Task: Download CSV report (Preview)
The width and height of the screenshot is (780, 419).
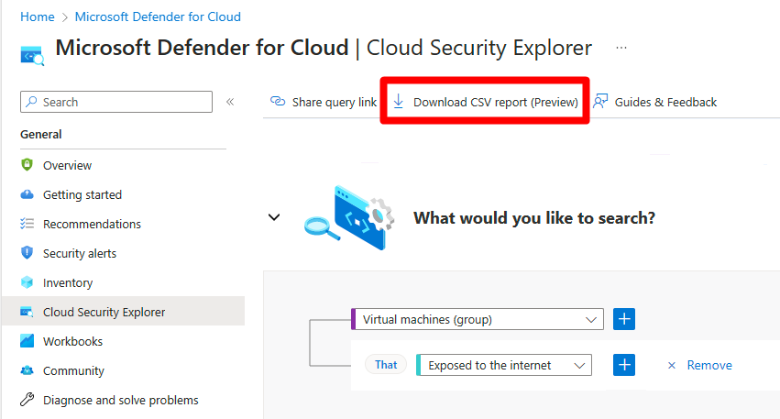Action: pos(486,102)
